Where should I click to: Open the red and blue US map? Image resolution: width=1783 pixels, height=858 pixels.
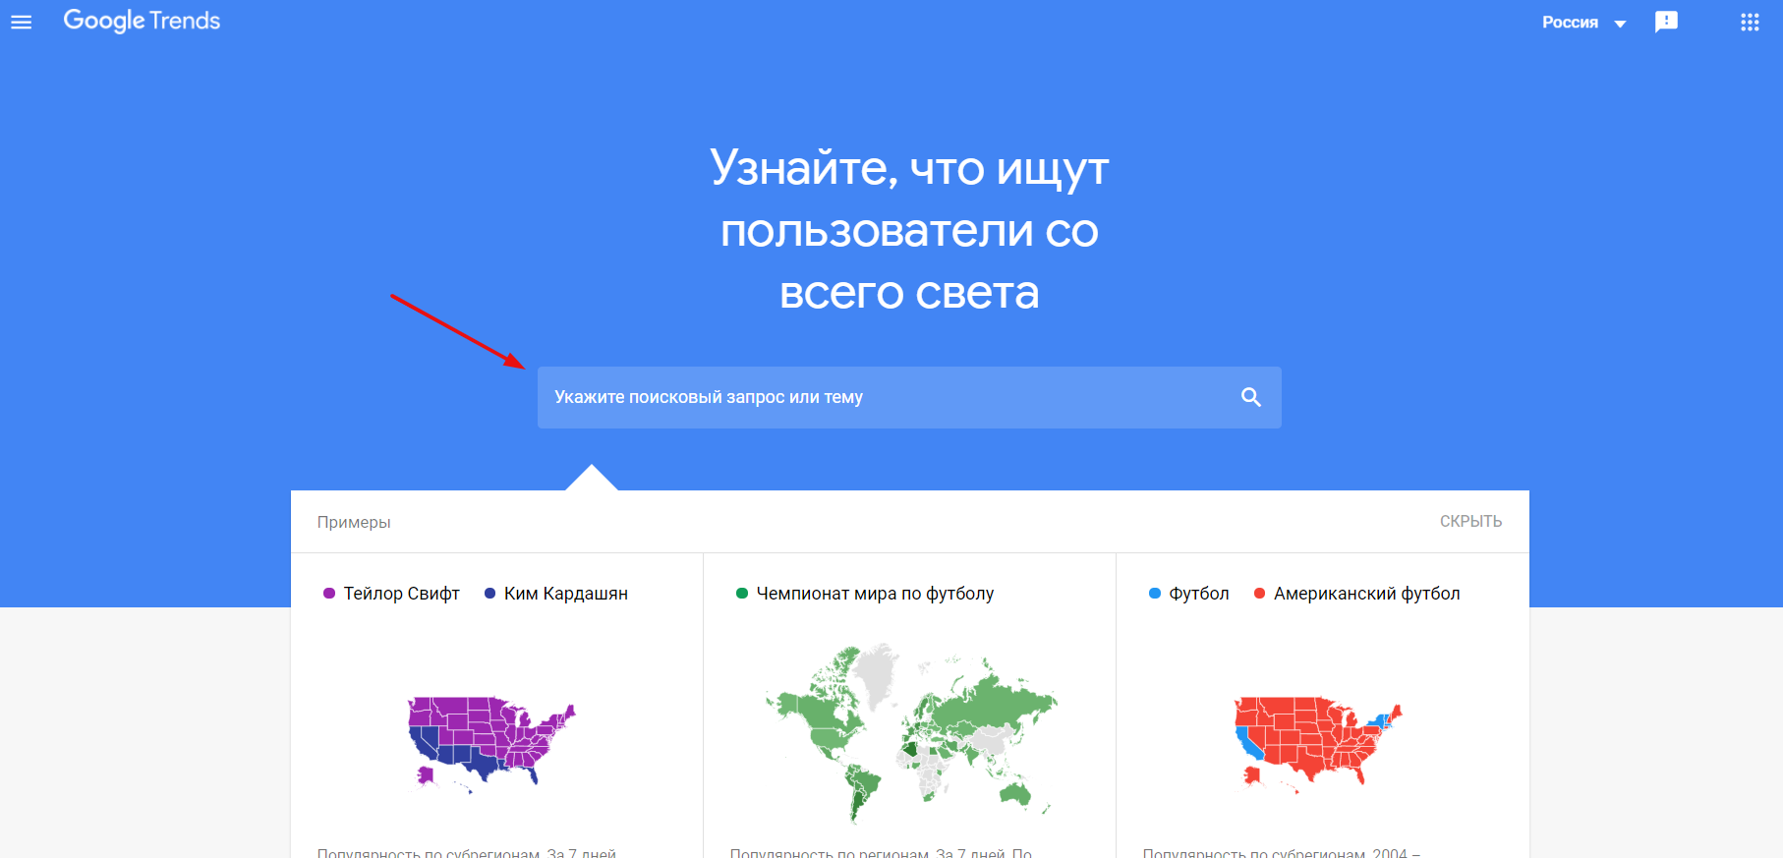pos(1318,743)
